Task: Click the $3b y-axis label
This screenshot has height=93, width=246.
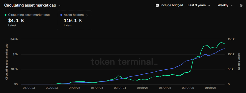Action: coord(15,54)
